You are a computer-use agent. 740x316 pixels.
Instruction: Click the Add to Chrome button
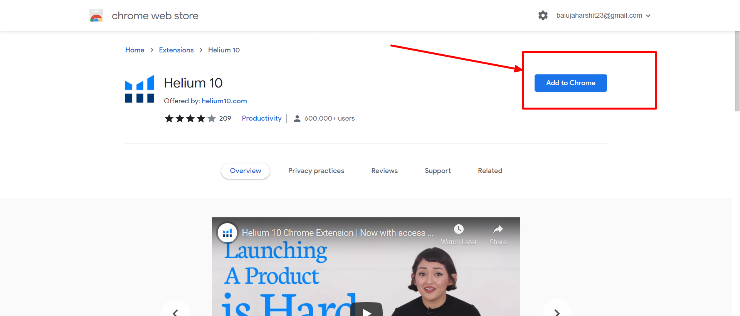(570, 83)
